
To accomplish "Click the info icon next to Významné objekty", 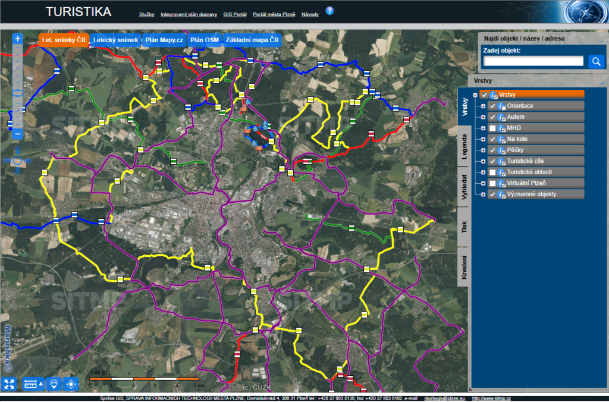I will pos(501,194).
